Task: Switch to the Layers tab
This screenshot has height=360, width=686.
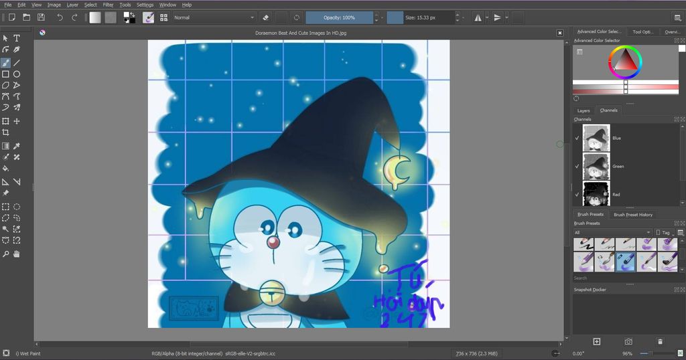Action: [584, 110]
